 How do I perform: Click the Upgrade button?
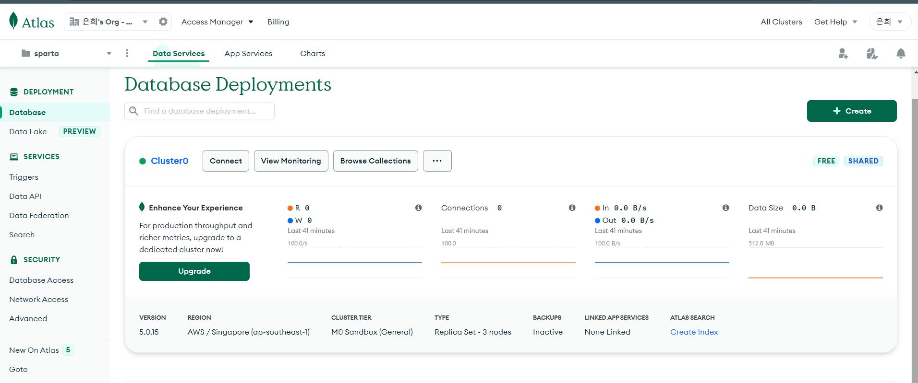click(x=194, y=271)
